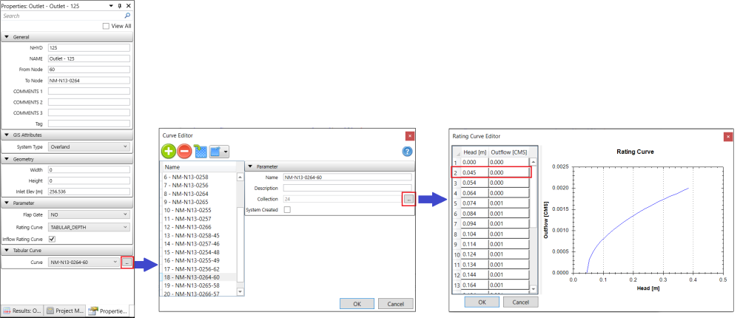Click rating table scrollbar down arrow
Screen dimensions: 740x318
click(x=534, y=288)
